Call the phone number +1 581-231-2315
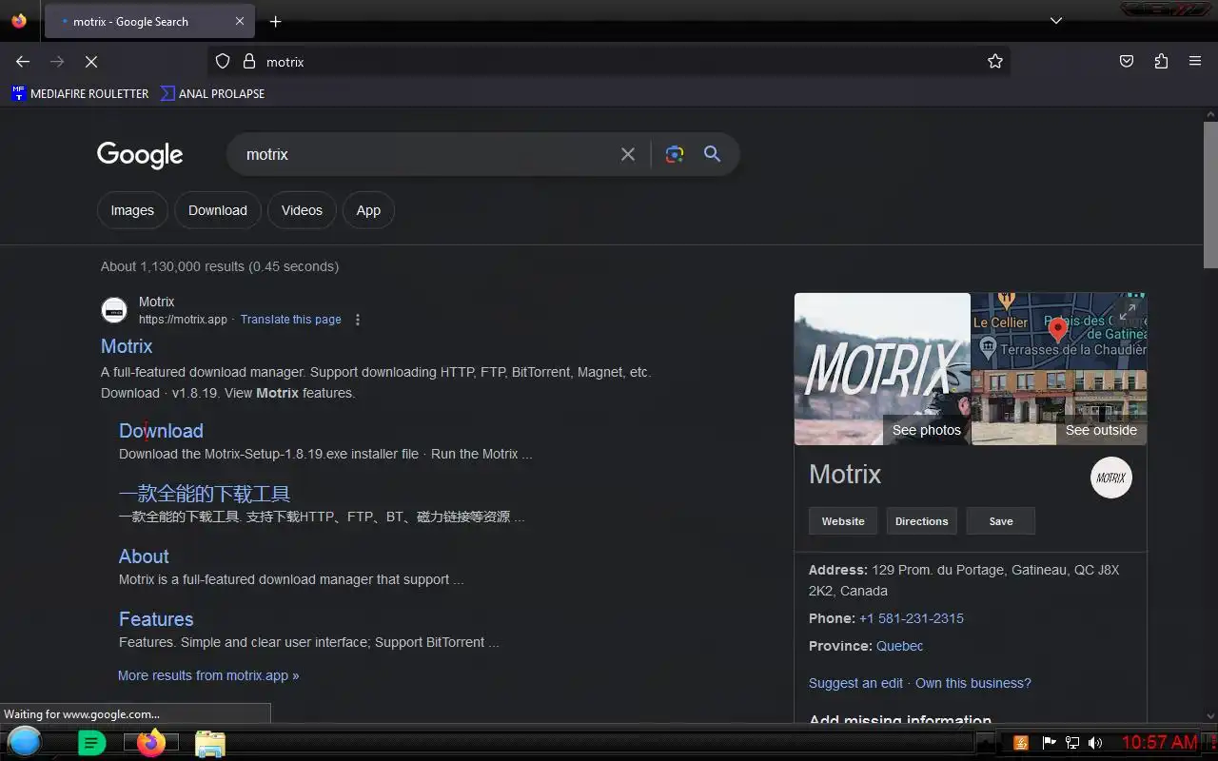Image resolution: width=1218 pixels, height=761 pixels. tap(912, 618)
